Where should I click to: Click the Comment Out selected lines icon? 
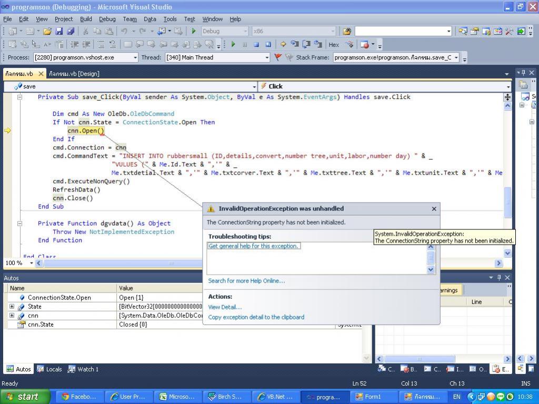pos(101,44)
